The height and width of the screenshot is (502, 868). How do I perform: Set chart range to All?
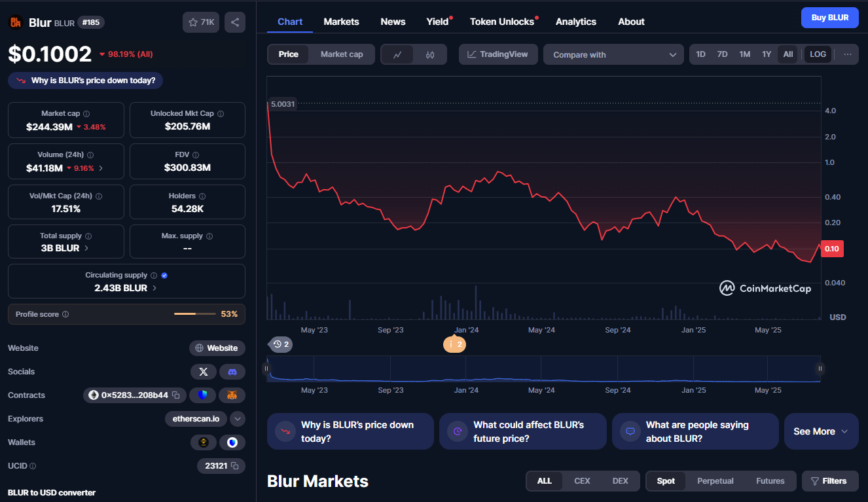click(x=788, y=54)
